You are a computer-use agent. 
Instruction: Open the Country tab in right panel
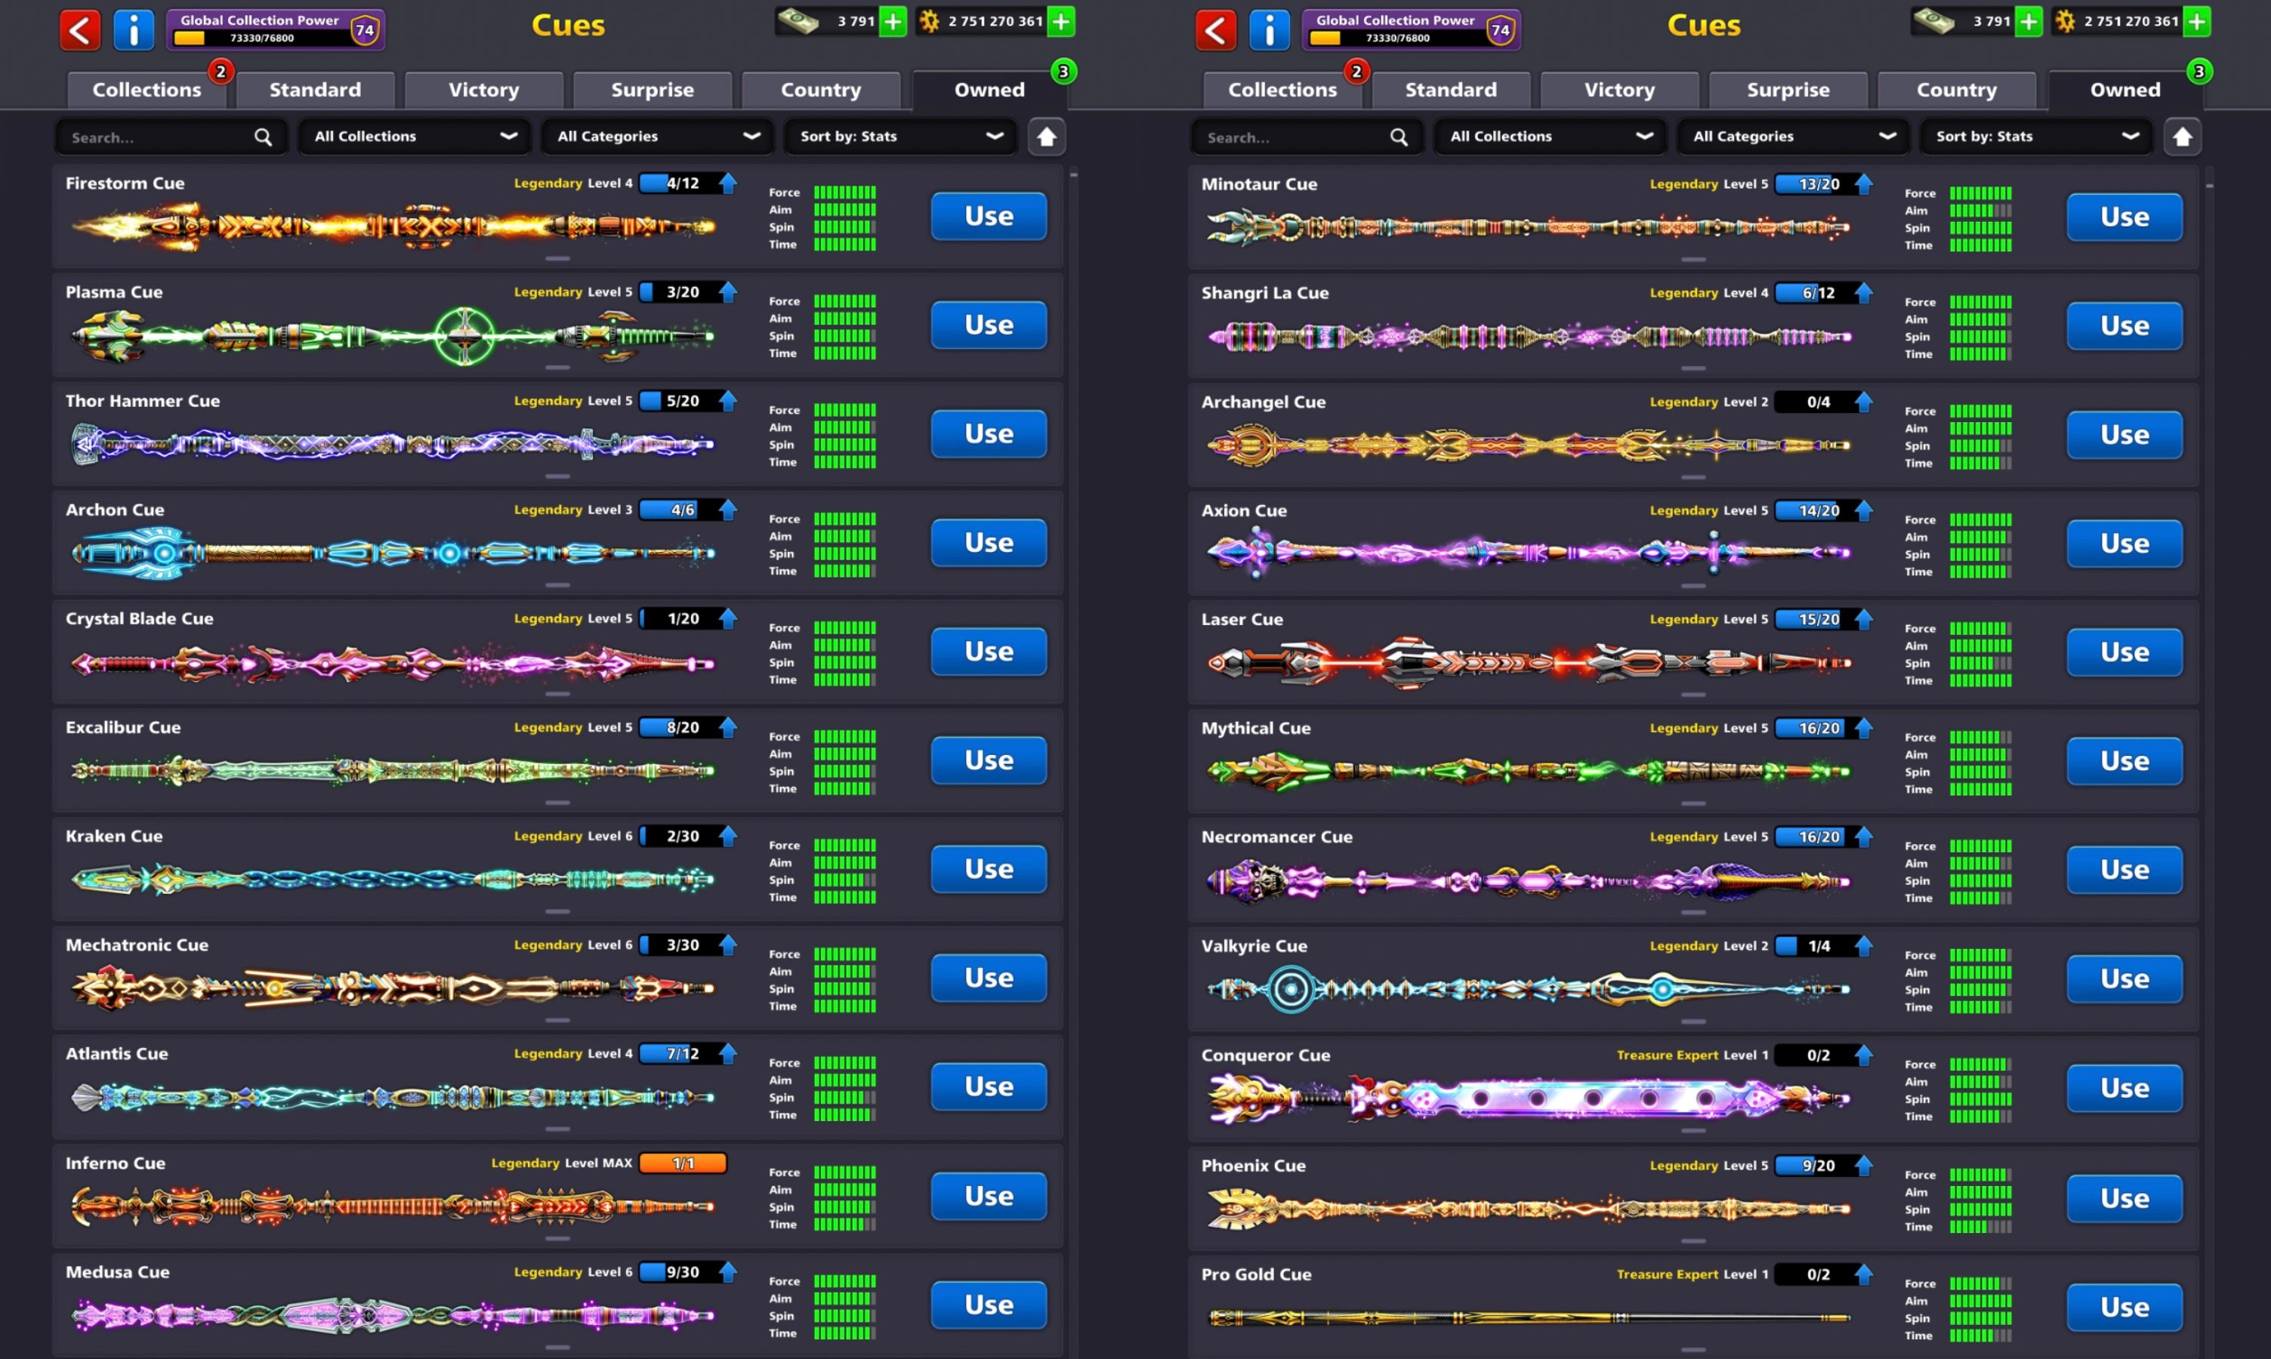pos(1956,90)
